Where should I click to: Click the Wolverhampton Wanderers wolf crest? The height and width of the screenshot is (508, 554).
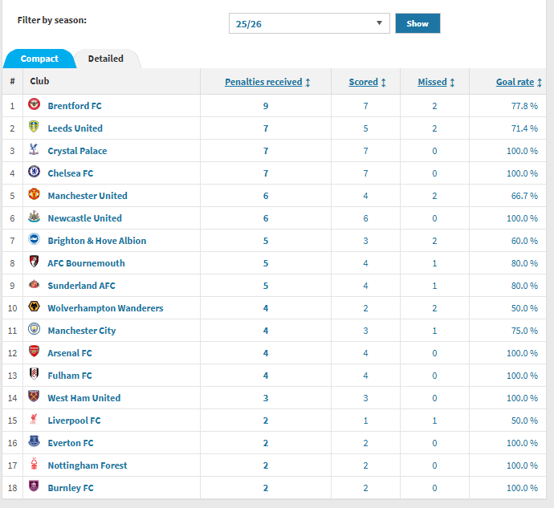tap(34, 307)
